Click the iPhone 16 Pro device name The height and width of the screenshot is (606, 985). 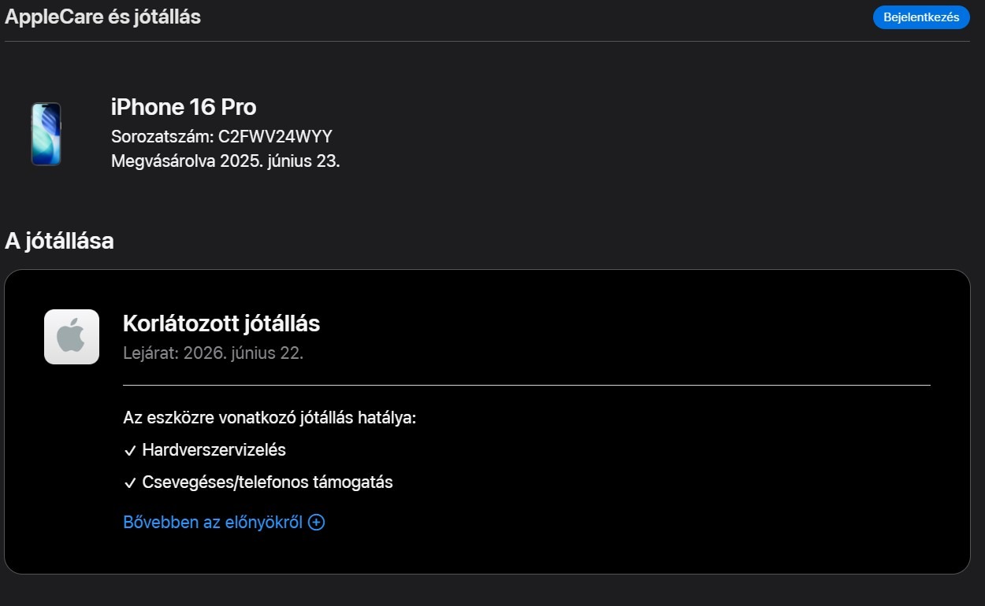coord(184,107)
